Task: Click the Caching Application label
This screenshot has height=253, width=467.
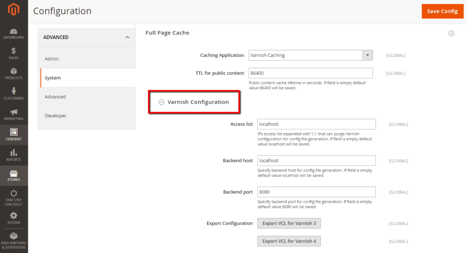Action: click(222, 55)
